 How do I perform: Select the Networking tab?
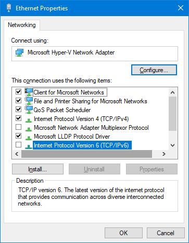tap(22, 25)
